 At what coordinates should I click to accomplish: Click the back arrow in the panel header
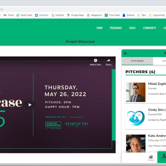125,53
